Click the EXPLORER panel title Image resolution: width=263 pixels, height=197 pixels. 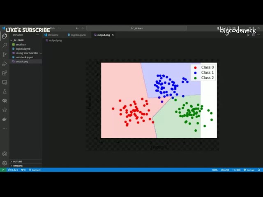point(18,35)
